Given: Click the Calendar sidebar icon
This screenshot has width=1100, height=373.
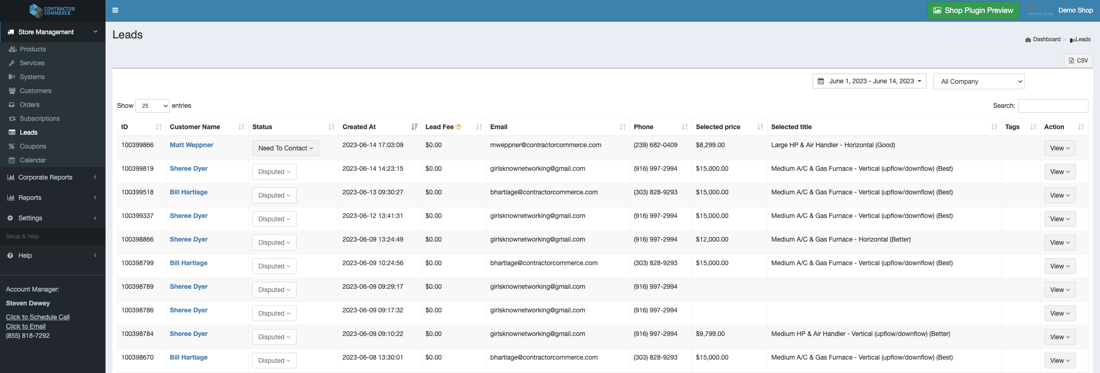Looking at the screenshot, I should tap(12, 160).
